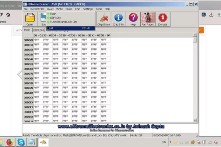Image resolution: width=221 pixels, height=147 pixels.
Task: Choose Fuse Bits and Lock Bits entry
Action: click(x=71, y=22)
